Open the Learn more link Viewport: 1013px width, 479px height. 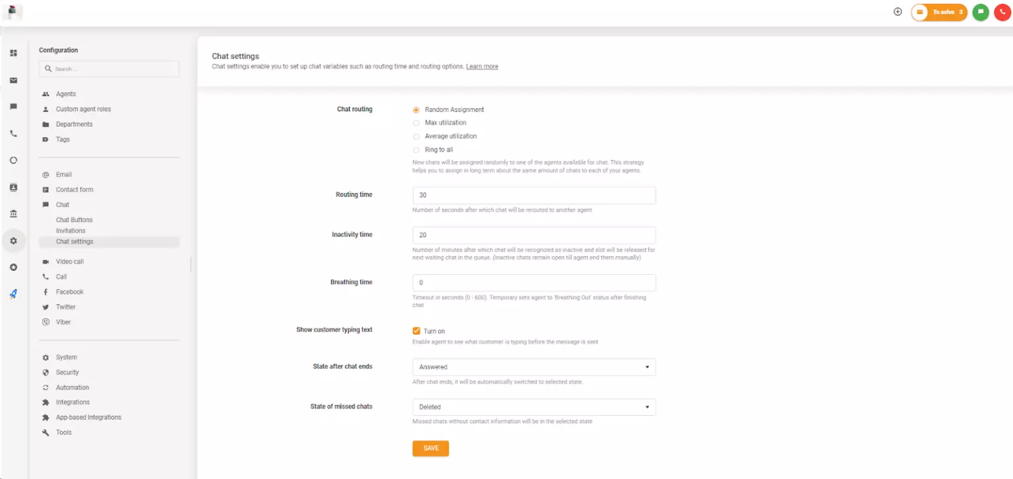[481, 66]
